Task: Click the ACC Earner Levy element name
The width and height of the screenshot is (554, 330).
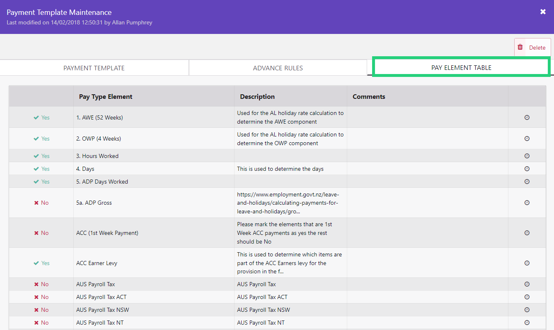Action: pos(97,263)
